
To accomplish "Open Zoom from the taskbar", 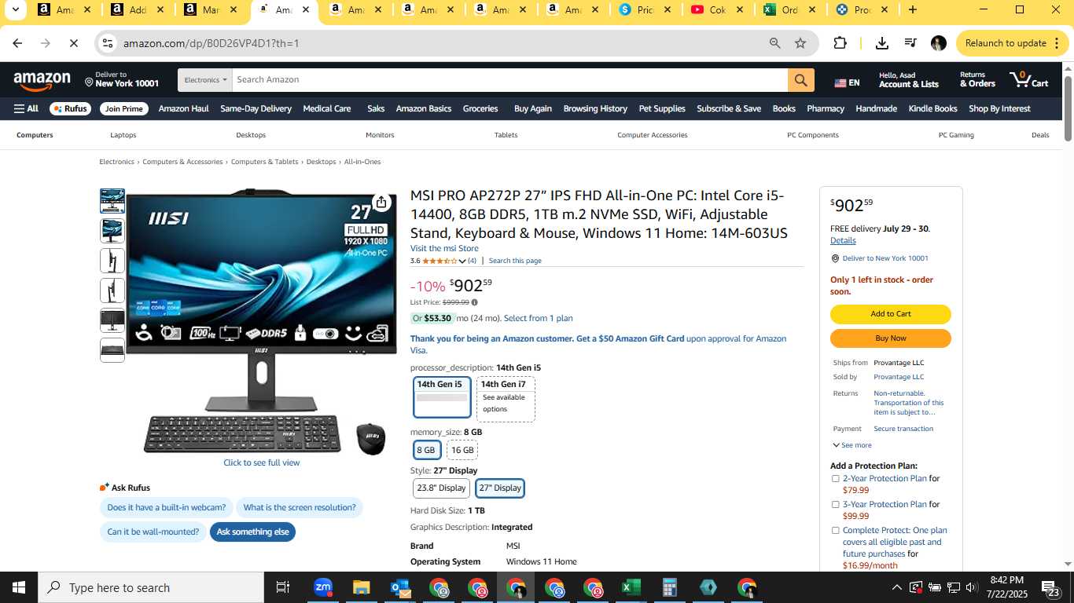I will click(322, 587).
